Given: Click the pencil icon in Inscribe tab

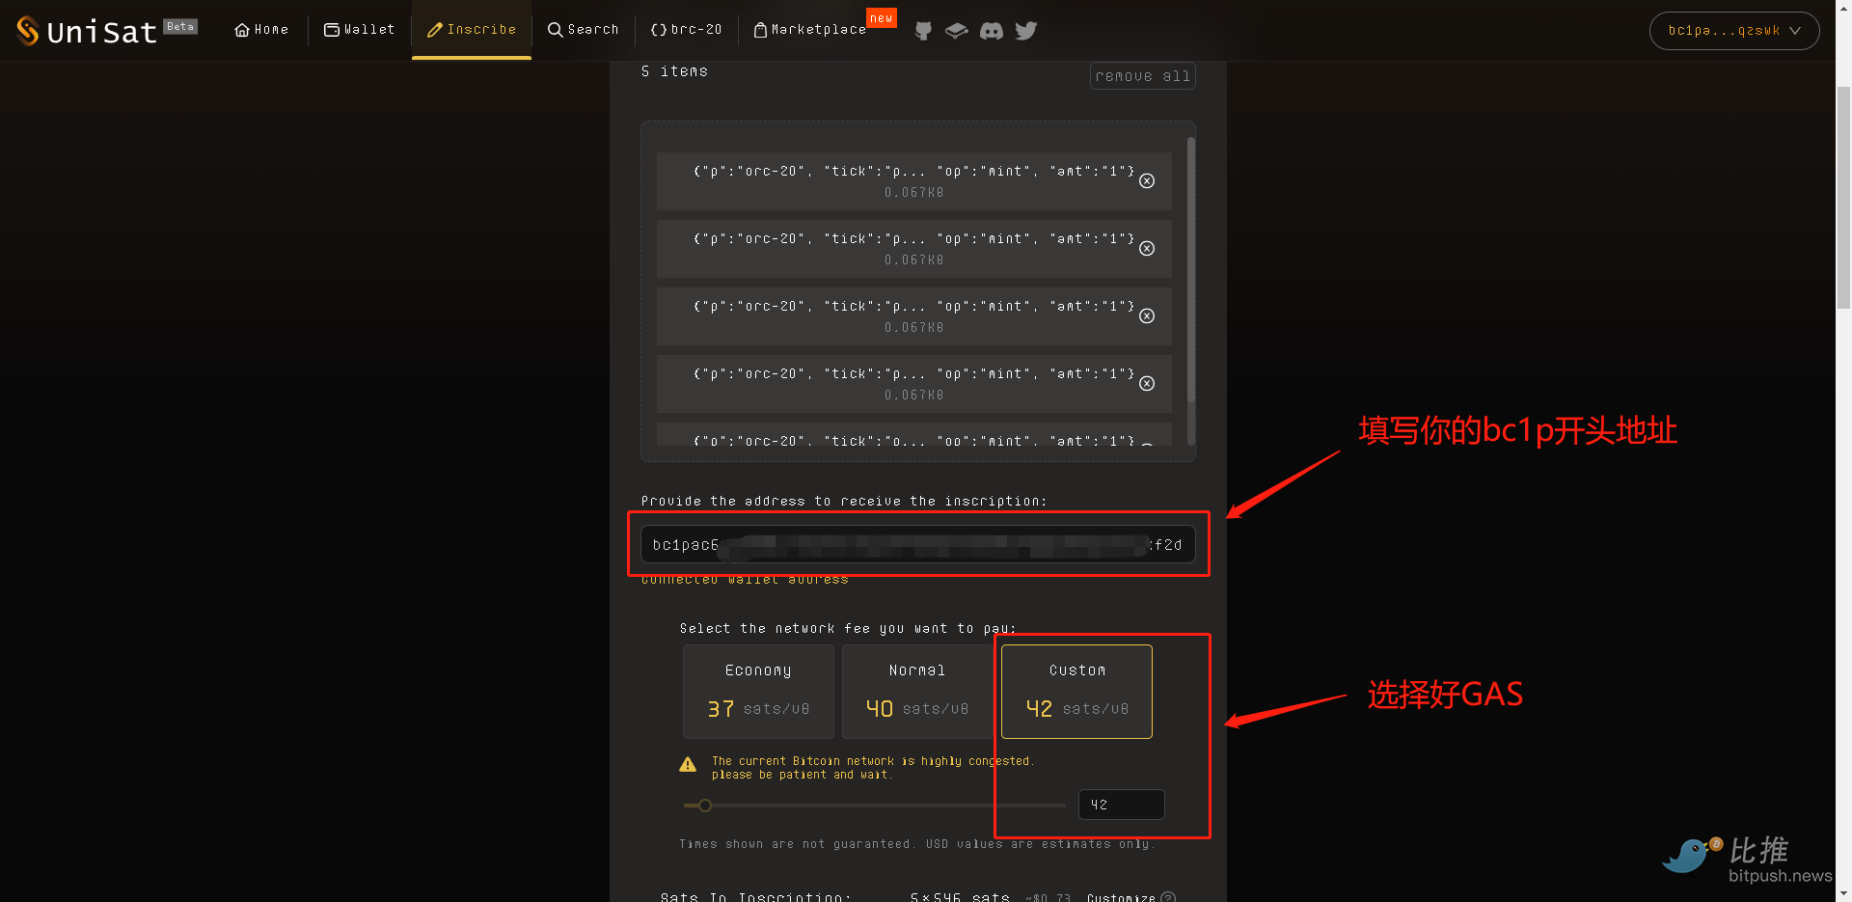Looking at the screenshot, I should click(x=434, y=30).
